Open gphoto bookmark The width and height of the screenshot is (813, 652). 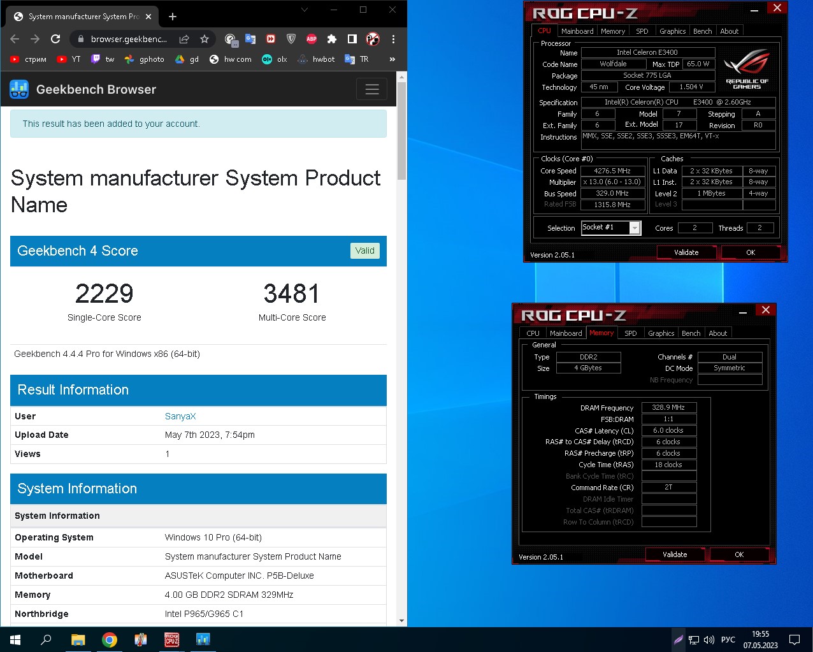pyautogui.click(x=145, y=59)
